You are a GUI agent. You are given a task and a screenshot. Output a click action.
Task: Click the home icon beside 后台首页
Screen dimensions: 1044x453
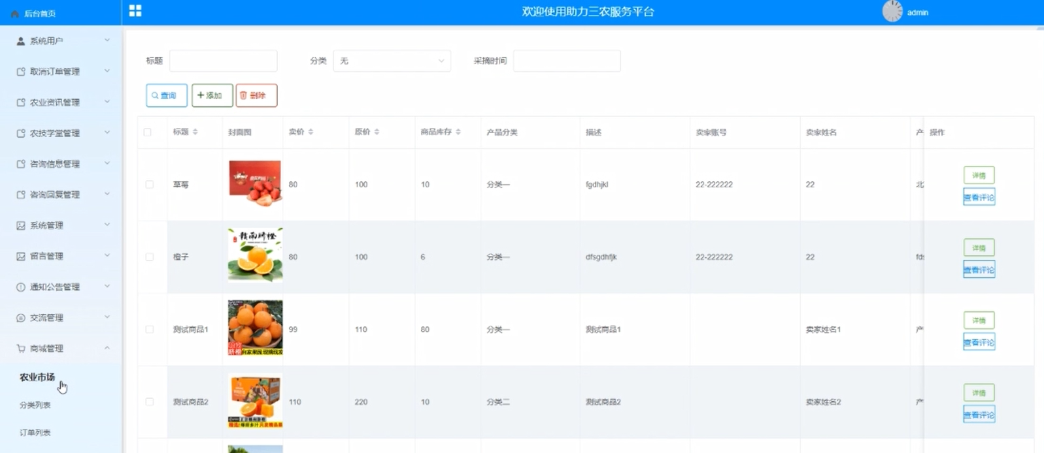coord(15,14)
